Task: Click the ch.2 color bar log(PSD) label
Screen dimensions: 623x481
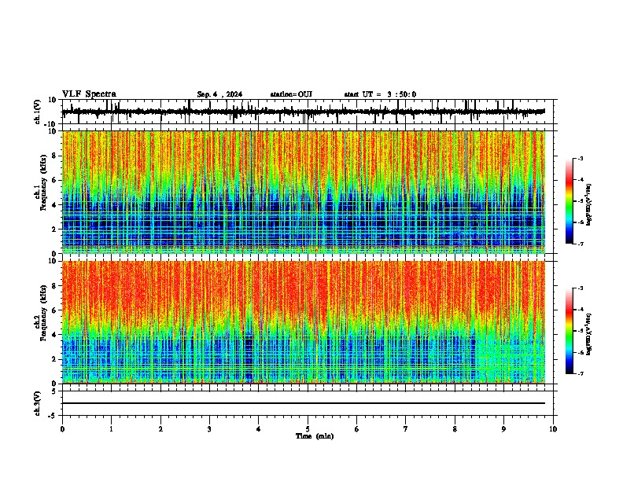Action: tap(588, 334)
